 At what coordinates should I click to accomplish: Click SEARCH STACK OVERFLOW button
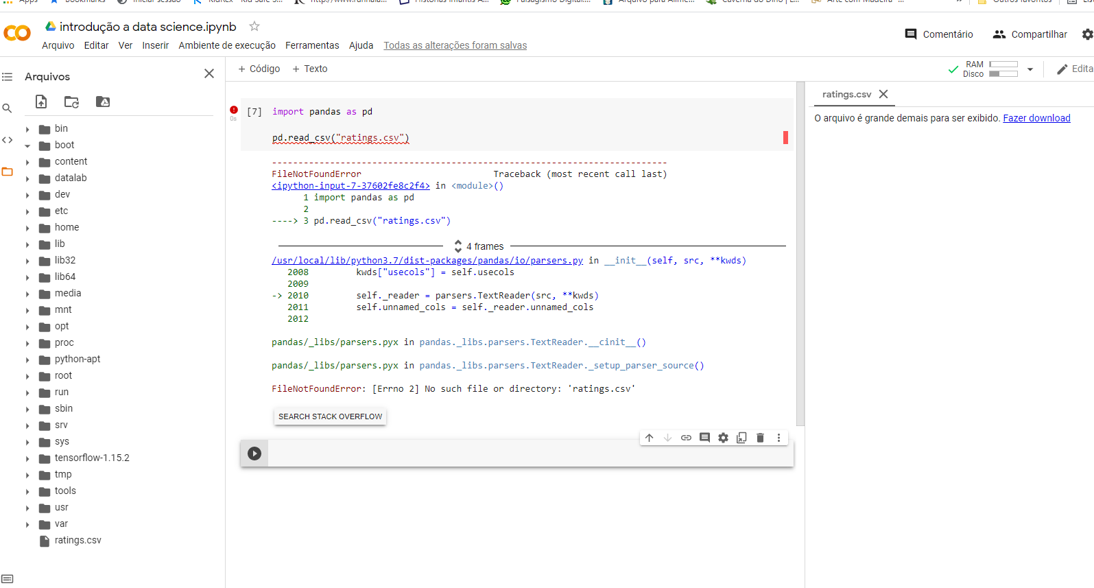[330, 416]
